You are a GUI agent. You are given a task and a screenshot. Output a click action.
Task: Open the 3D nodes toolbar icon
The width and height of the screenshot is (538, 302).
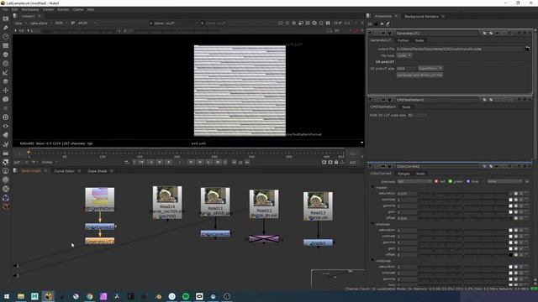[x=6, y=99]
